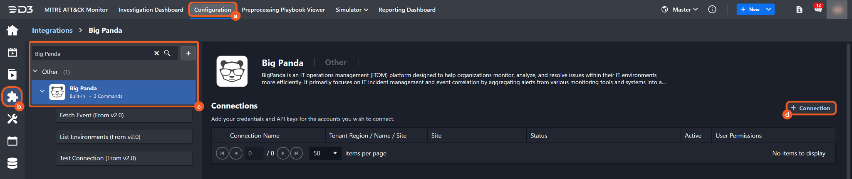This screenshot has width=852, height=179.
Task: Click the database icon in the sidebar
Action: coord(12,163)
